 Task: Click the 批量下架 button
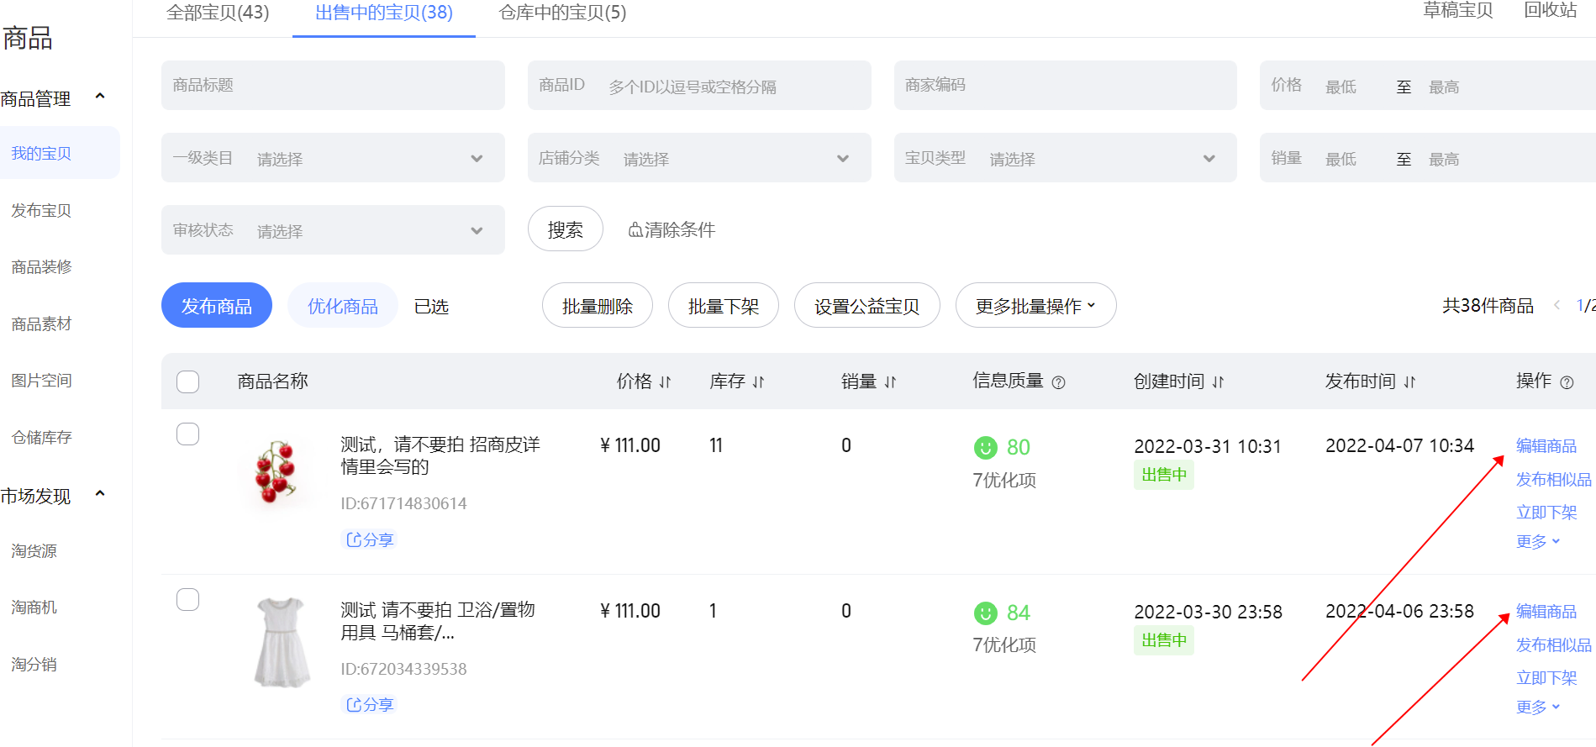coord(724,306)
